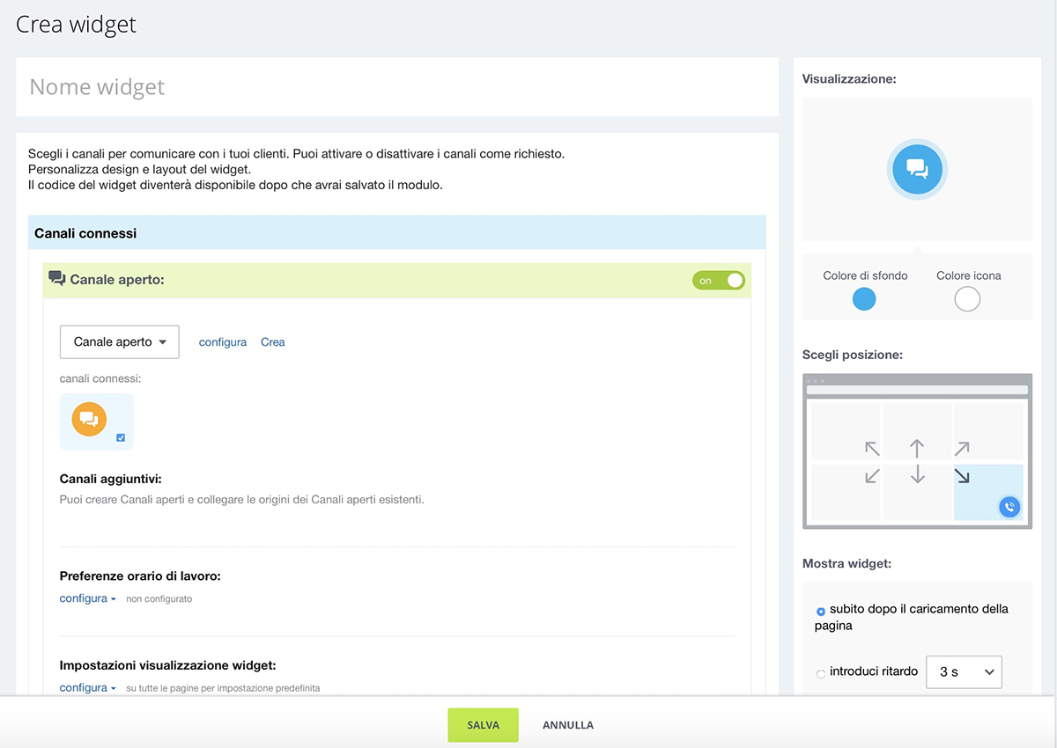Pick the white Colore icona swatch
Image resolution: width=1057 pixels, height=748 pixels.
pos(967,300)
